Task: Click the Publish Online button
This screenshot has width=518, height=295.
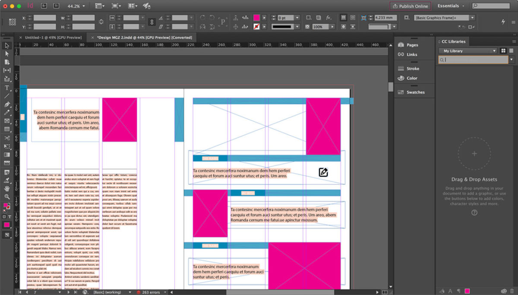Action: (410, 6)
